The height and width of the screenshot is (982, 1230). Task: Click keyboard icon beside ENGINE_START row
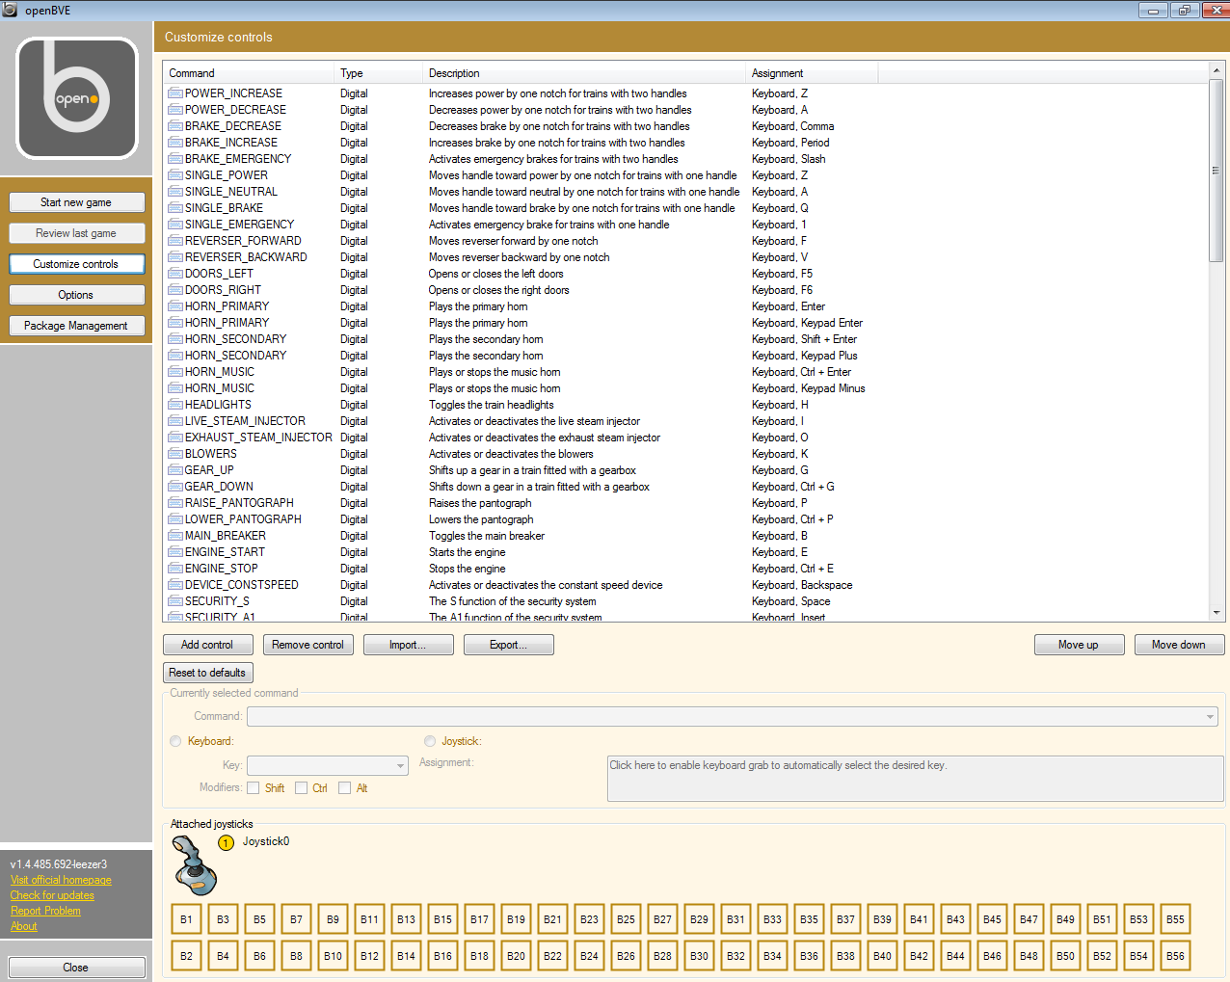coord(175,552)
